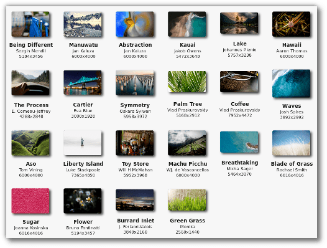
Task: Choose the Green Grass thumbnail
Action: 187,200
